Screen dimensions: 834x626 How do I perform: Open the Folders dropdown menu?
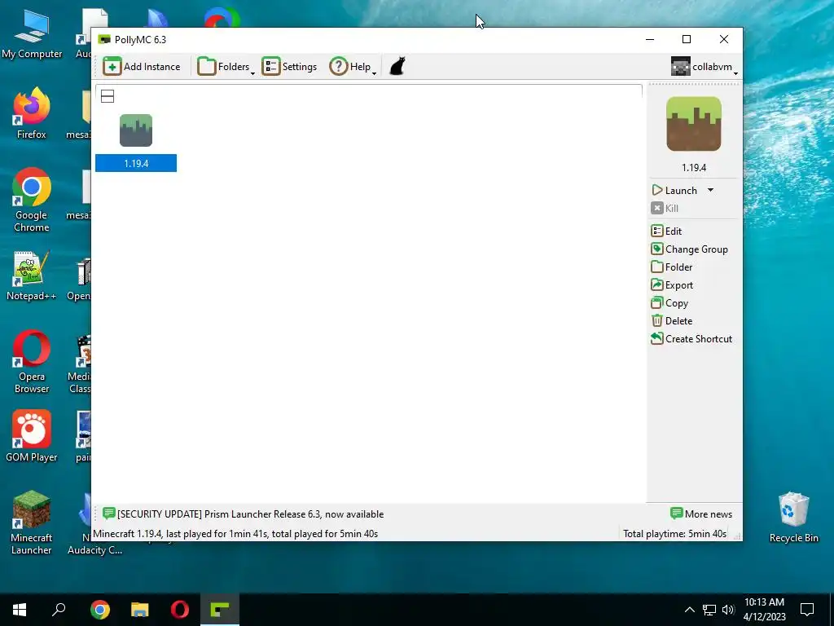tap(226, 67)
